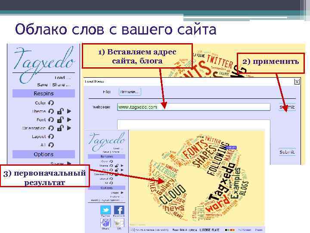Screen dimensions: 310x233
Task: Click the word news in the result cloud
Action: 174,208
